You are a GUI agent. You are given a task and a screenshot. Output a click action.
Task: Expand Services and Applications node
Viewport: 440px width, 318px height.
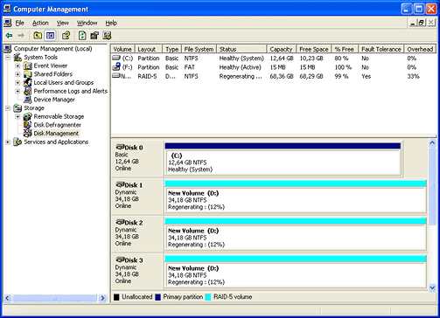coord(8,142)
